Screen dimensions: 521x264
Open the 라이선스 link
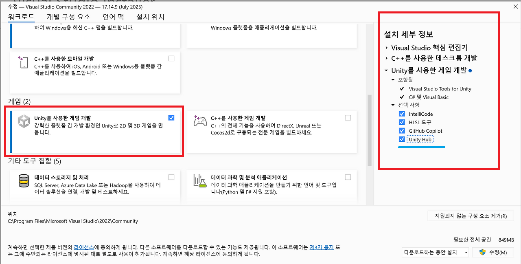click(84, 247)
